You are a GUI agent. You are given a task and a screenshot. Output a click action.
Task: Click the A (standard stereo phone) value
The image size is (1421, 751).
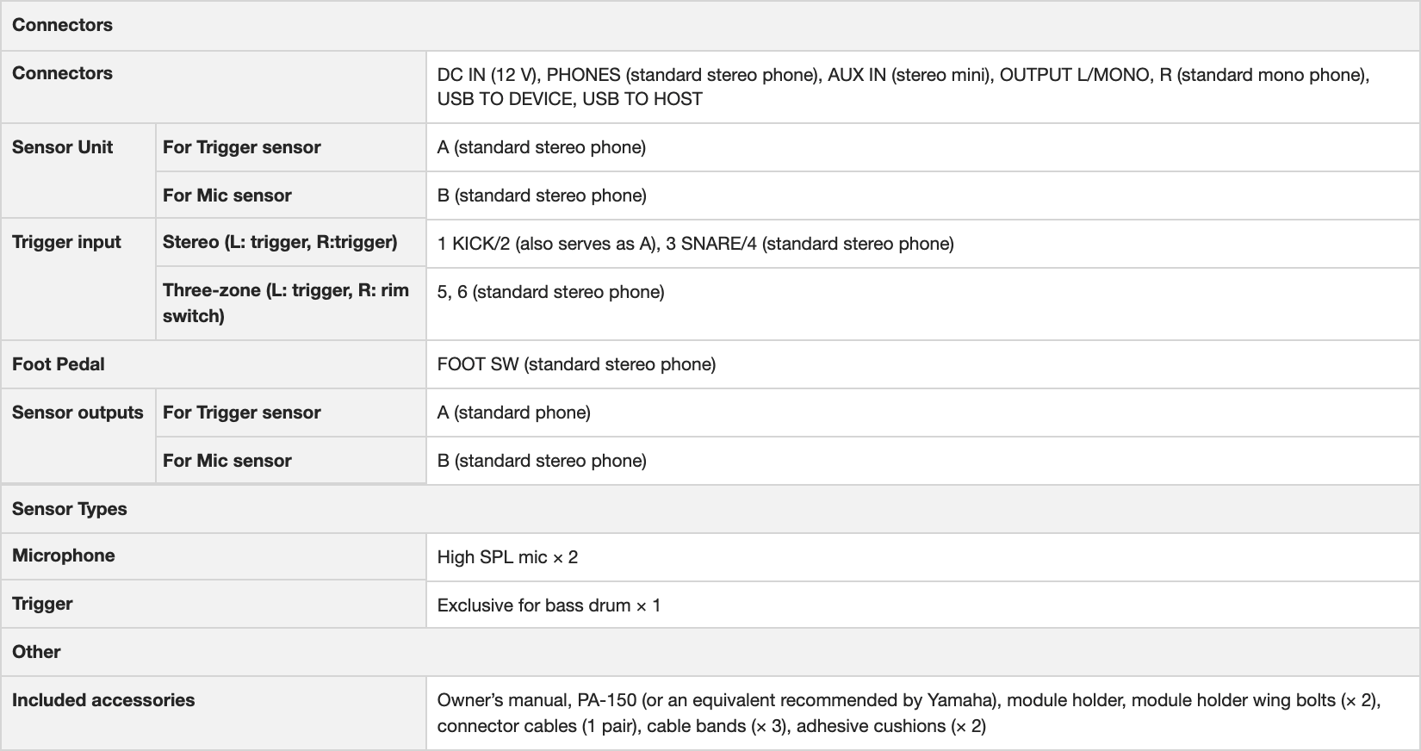click(542, 147)
